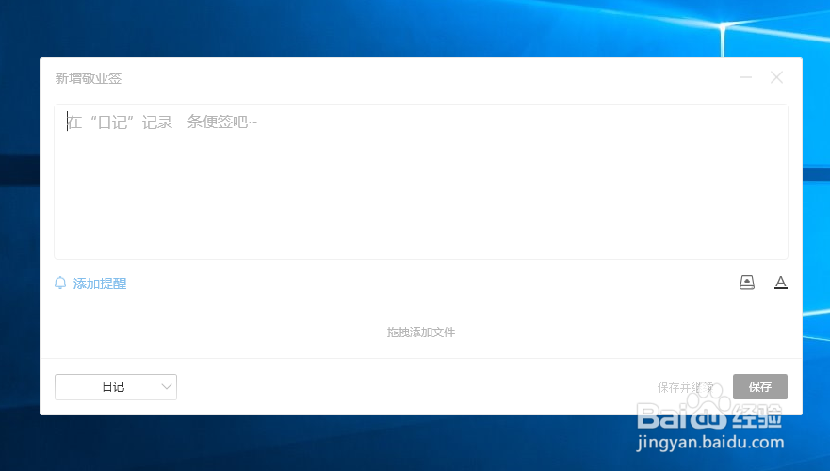Click 保存并继续 save and continue
The height and width of the screenshot is (471, 830).
686,387
